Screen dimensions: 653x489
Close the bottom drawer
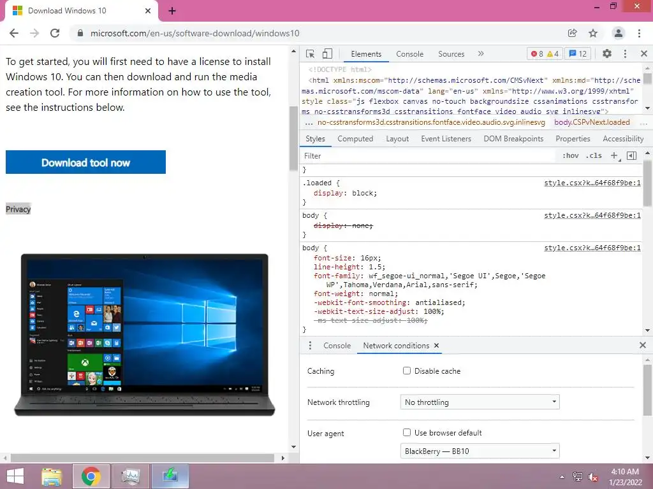point(643,345)
